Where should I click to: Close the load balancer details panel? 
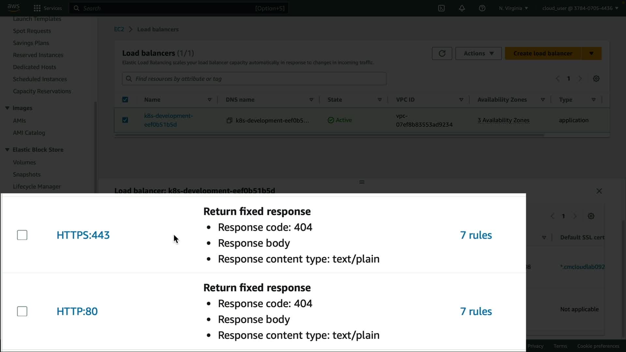[x=599, y=191]
